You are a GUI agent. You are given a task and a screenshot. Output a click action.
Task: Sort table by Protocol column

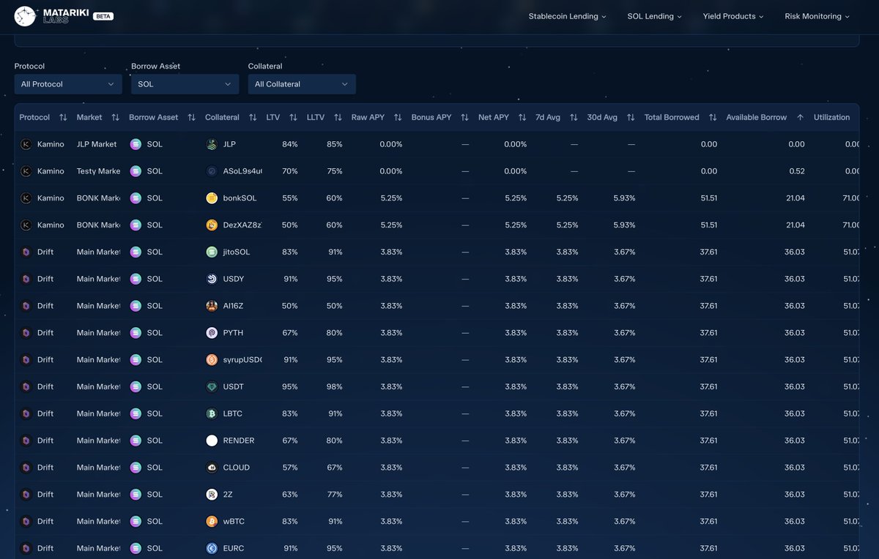click(63, 117)
